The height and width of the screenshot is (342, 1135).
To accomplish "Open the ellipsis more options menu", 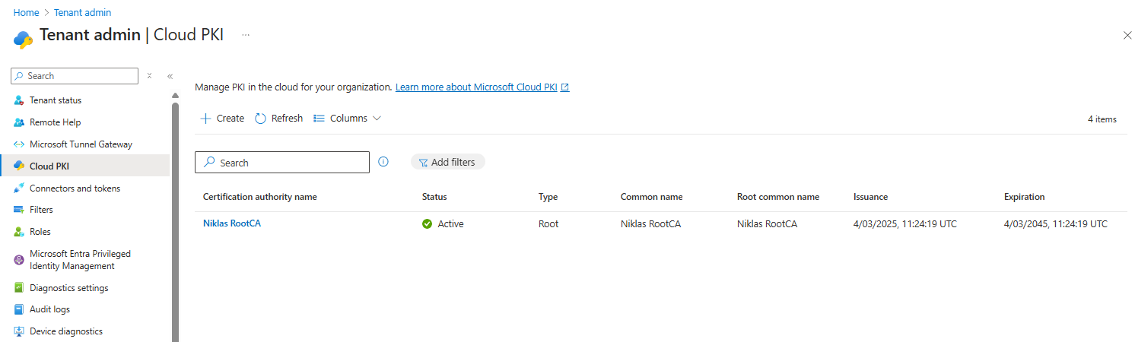I will pos(246,35).
